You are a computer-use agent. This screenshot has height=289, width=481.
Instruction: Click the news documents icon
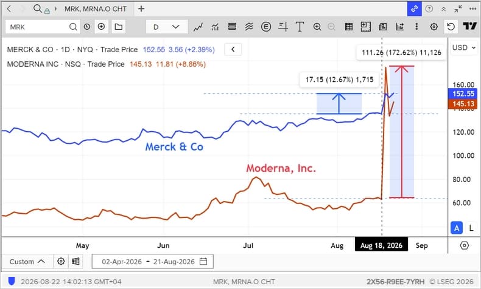tap(382, 27)
